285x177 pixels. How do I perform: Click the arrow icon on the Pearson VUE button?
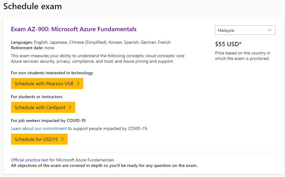pos(78,84)
